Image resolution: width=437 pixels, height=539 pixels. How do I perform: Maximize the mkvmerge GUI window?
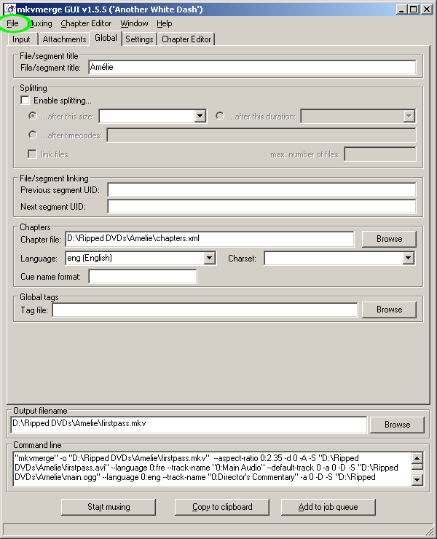413,9
